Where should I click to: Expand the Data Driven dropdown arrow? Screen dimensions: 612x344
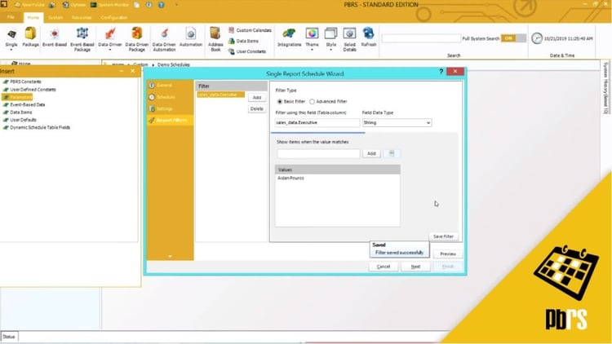click(x=110, y=50)
